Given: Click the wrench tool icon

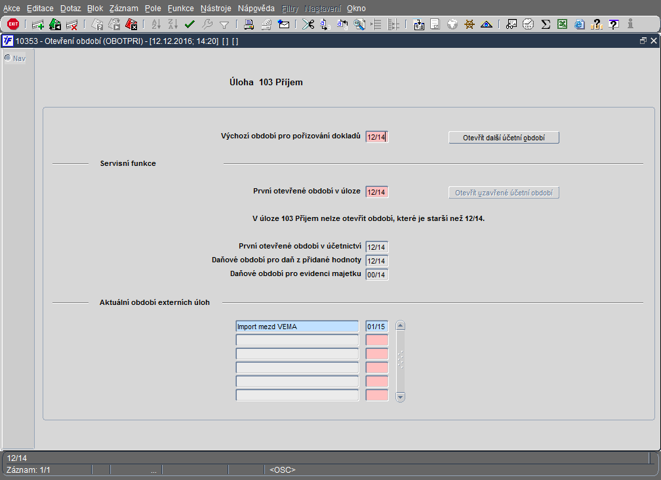Looking at the screenshot, I should 207,24.
